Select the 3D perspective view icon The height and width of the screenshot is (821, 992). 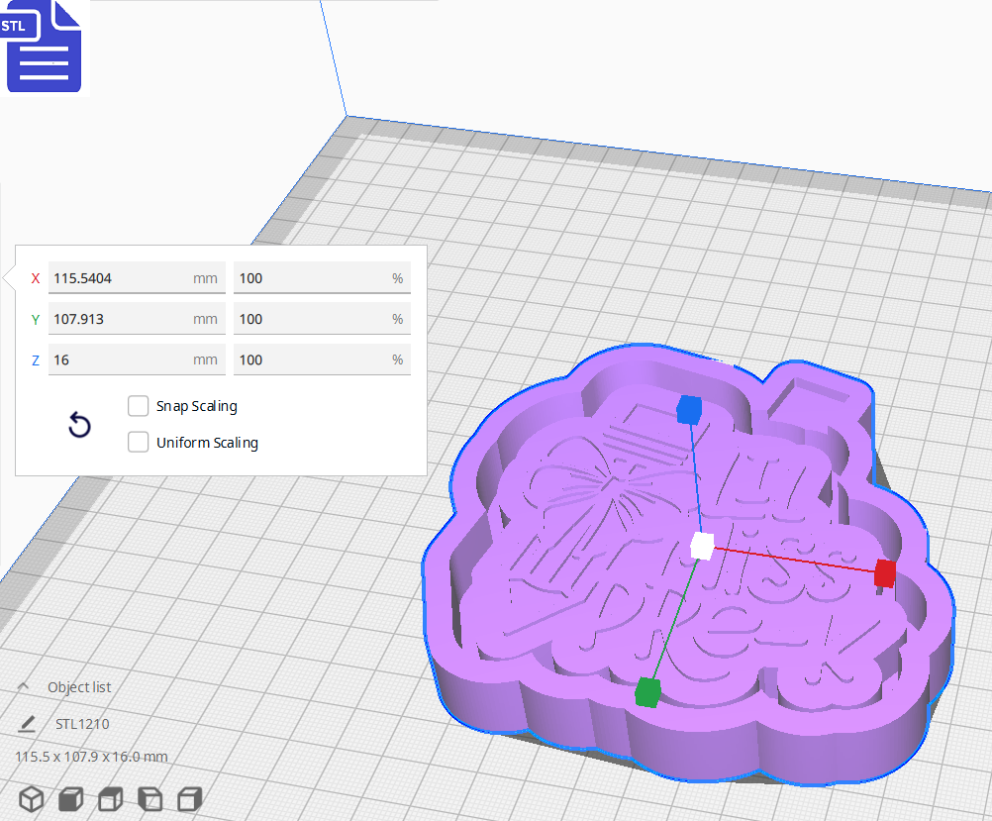click(x=31, y=798)
